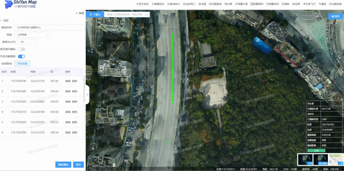Click 查询统计 in the top toolbar
The height and width of the screenshot is (171, 344).
click(174, 4)
